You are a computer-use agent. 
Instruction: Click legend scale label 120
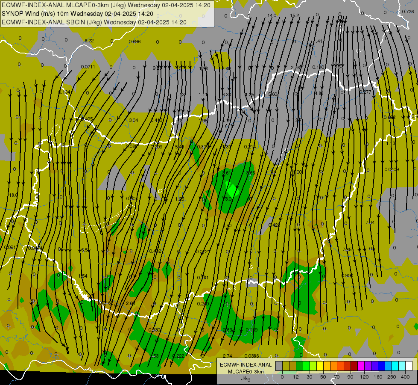[x=365, y=377]
